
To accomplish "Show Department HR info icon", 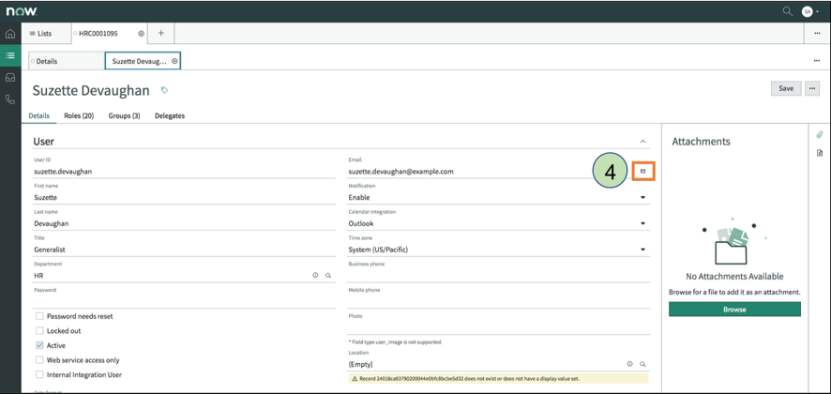I will pyautogui.click(x=315, y=275).
